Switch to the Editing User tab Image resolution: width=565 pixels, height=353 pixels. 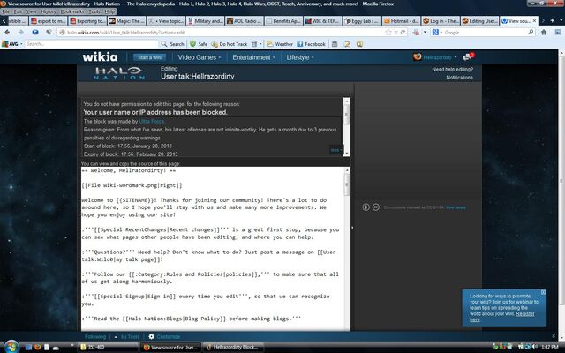(479, 21)
